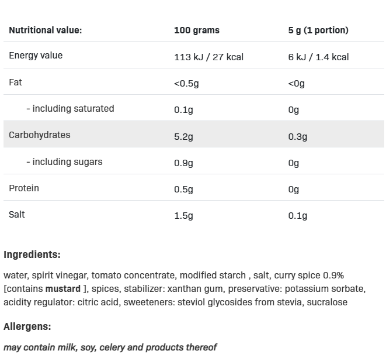The image size is (386, 358).
Task: Click the highlighted "Carbohydrates" row label
Action: point(40,135)
